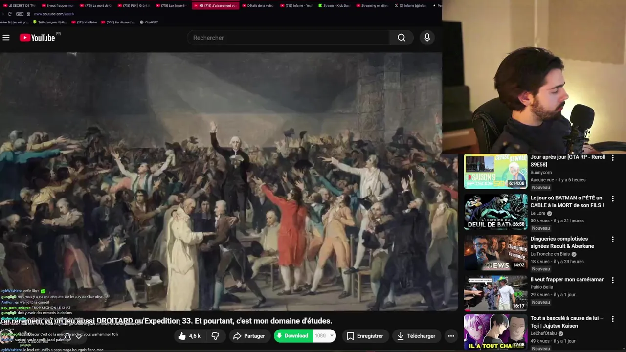Dislike the video with thumbs down
The height and width of the screenshot is (352, 626).
pos(215,336)
